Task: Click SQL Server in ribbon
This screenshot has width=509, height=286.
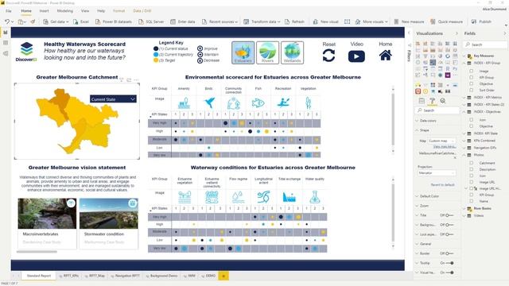Action: point(151,21)
